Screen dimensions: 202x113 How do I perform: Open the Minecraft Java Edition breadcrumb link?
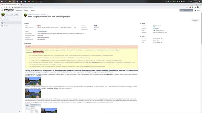tap(34, 14)
